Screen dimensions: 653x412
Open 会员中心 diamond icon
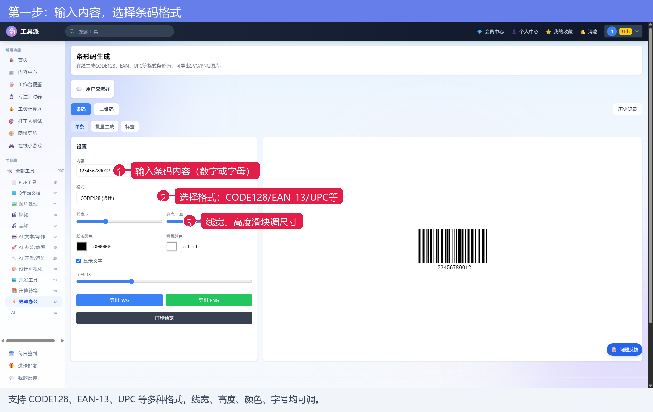479,32
